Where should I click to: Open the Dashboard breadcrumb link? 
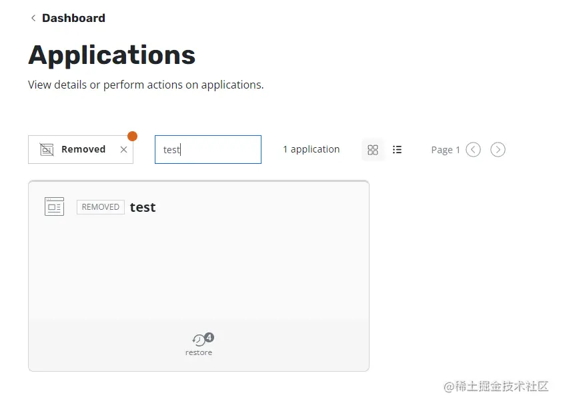73,18
